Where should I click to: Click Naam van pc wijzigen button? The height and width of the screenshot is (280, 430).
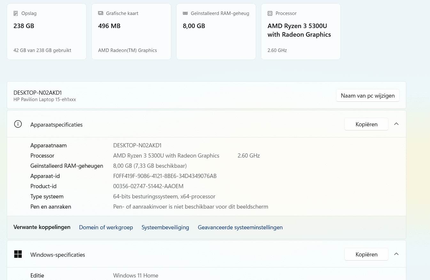coord(368,96)
